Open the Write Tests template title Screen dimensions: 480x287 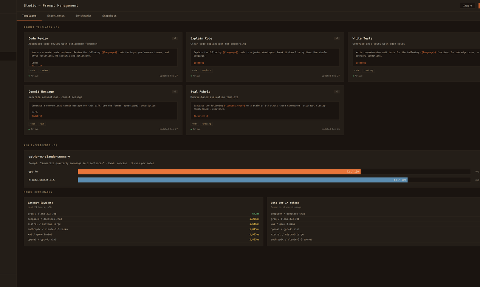362,39
